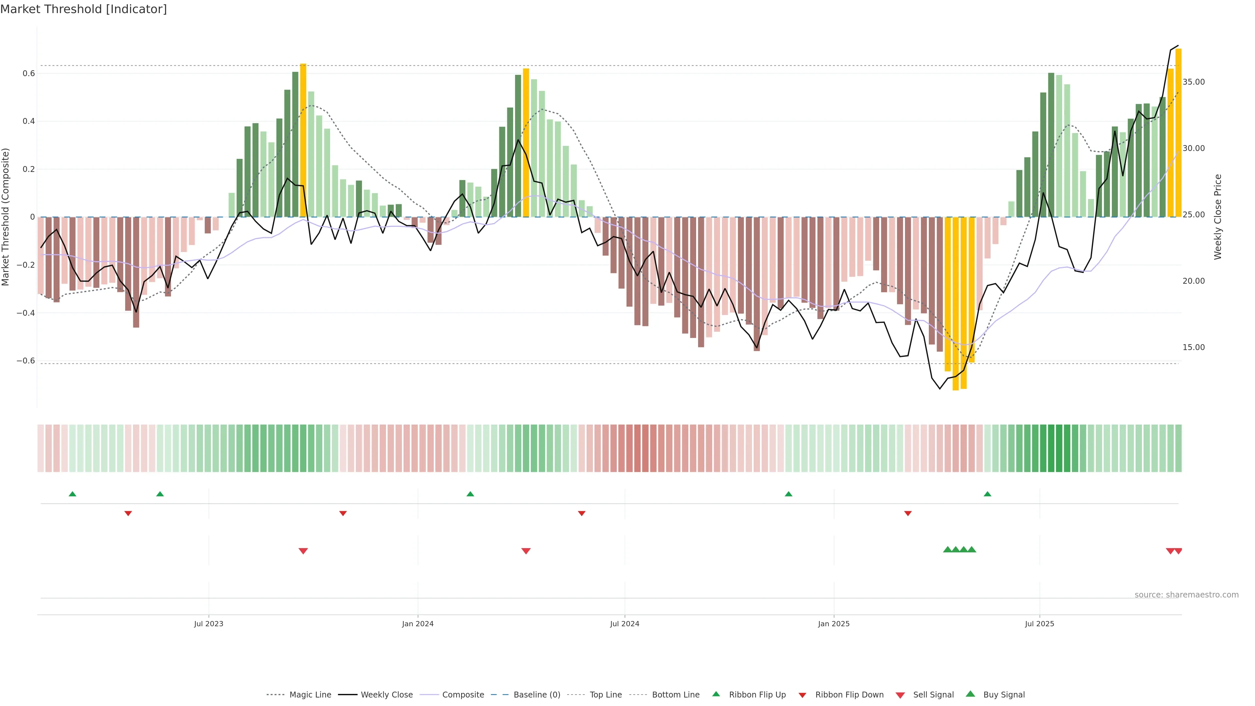Click the leftmost green Ribbon Flip Up marker
Screen dimensions: 1255x706
(x=73, y=494)
